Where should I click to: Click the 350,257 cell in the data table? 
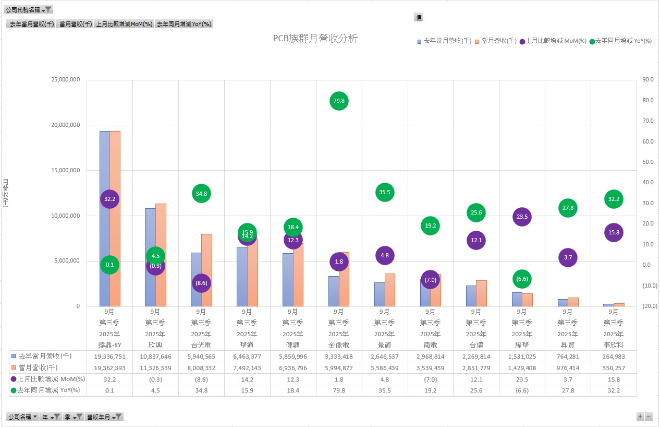click(x=614, y=367)
